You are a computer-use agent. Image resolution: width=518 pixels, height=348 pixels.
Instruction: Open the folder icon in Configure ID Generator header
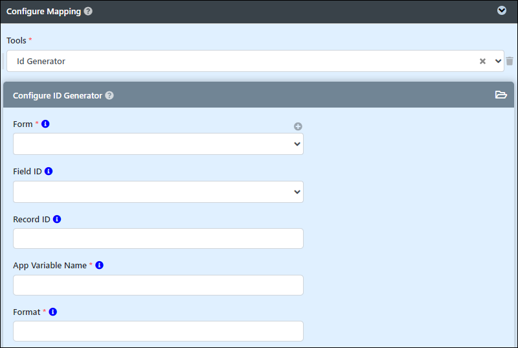click(501, 95)
